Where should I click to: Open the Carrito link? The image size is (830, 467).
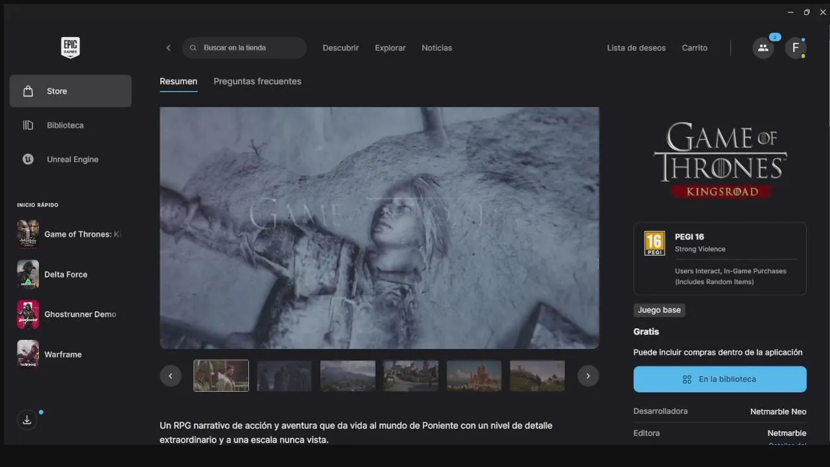pyautogui.click(x=694, y=48)
